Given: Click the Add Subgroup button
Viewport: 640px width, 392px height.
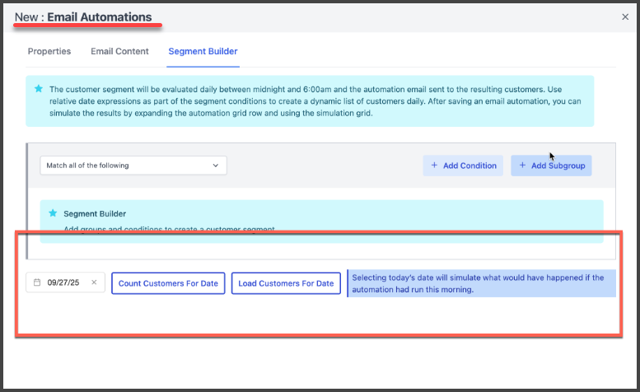Looking at the screenshot, I should [551, 166].
